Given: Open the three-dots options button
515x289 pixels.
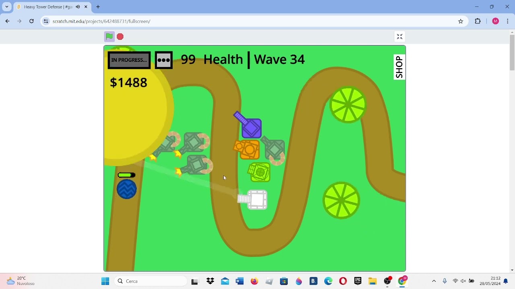Looking at the screenshot, I should [x=164, y=60].
